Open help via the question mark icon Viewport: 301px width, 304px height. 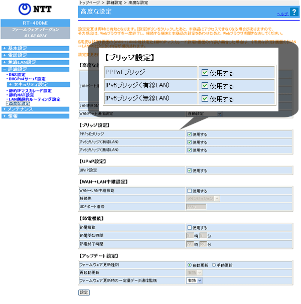pos(294,12)
